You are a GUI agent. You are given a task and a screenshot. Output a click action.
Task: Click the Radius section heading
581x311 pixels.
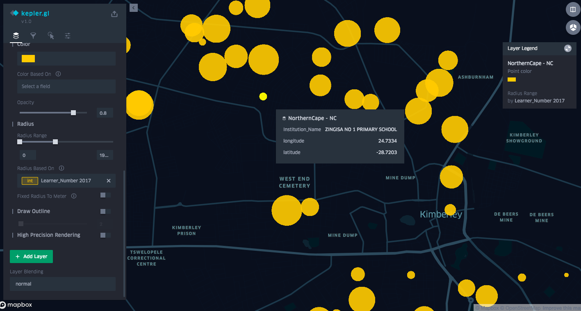tap(25, 124)
